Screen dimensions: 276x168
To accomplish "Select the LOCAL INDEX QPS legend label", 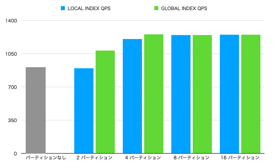I will pos(89,8).
